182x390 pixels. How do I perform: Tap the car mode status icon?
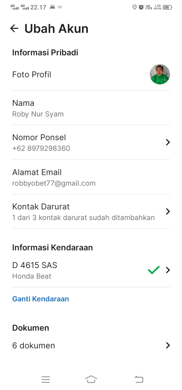tap(52, 7)
